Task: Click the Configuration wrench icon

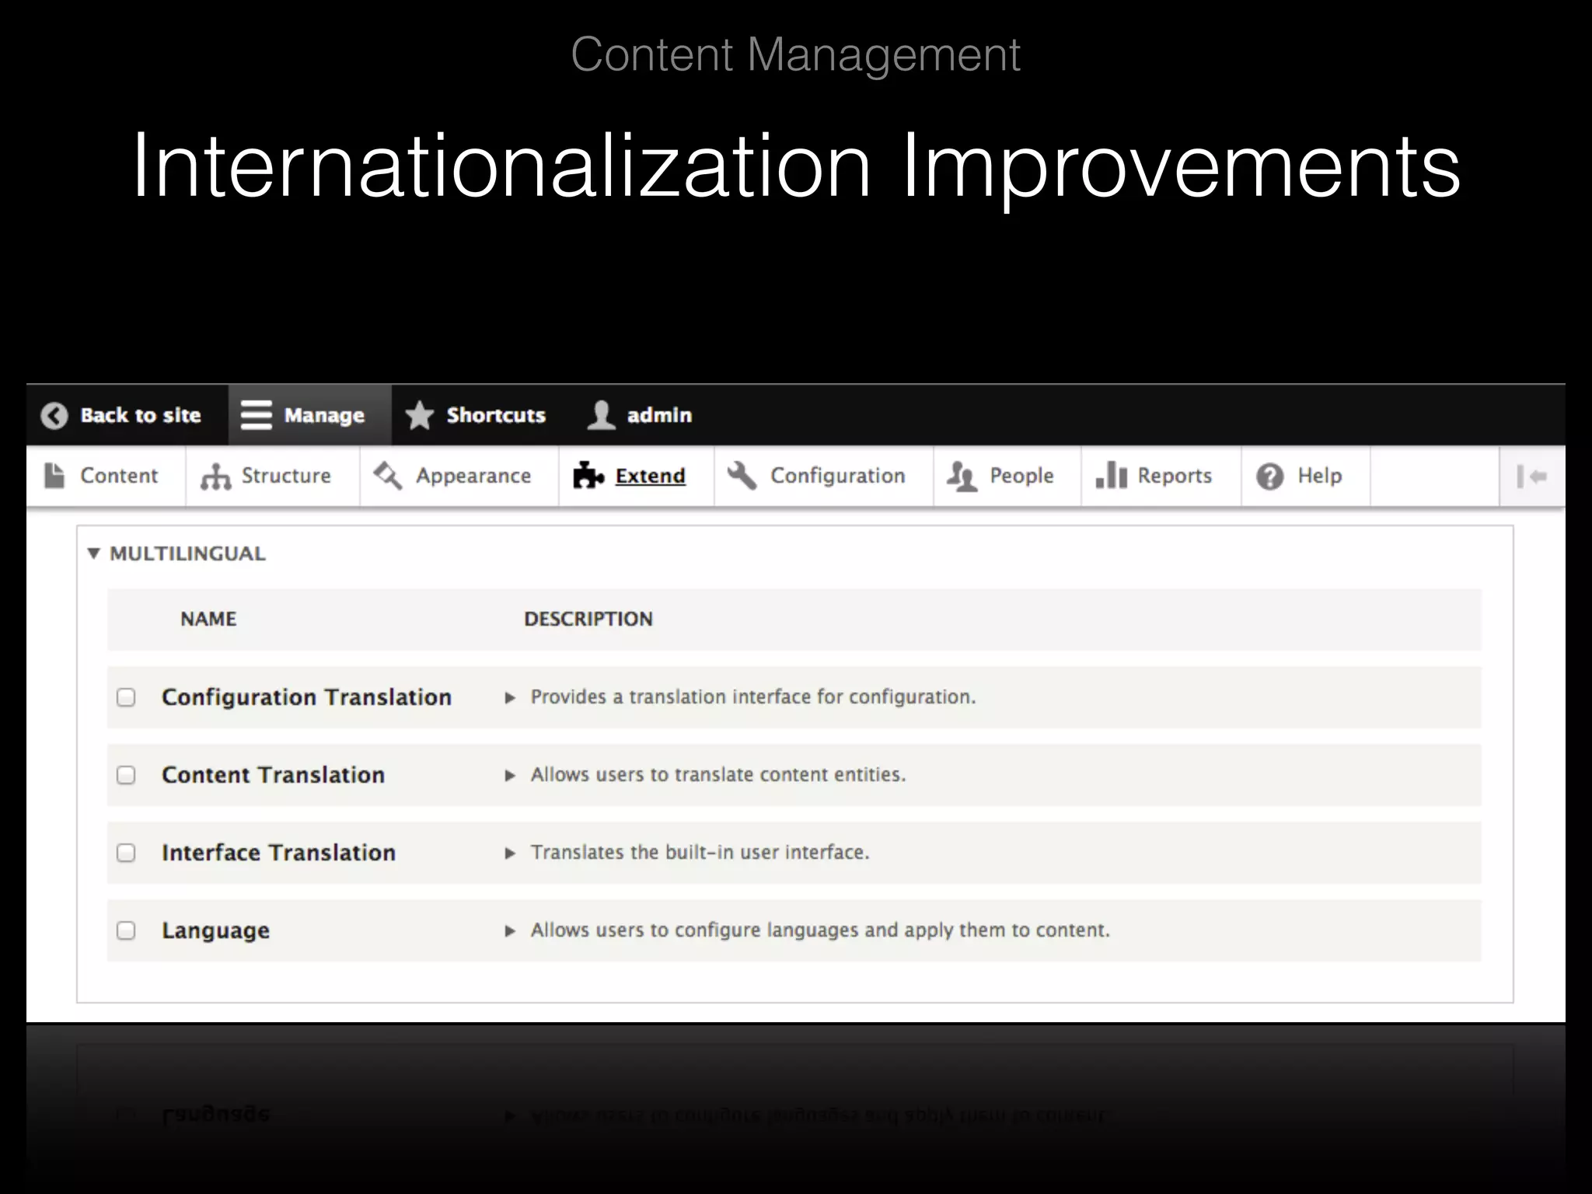Action: click(x=742, y=475)
